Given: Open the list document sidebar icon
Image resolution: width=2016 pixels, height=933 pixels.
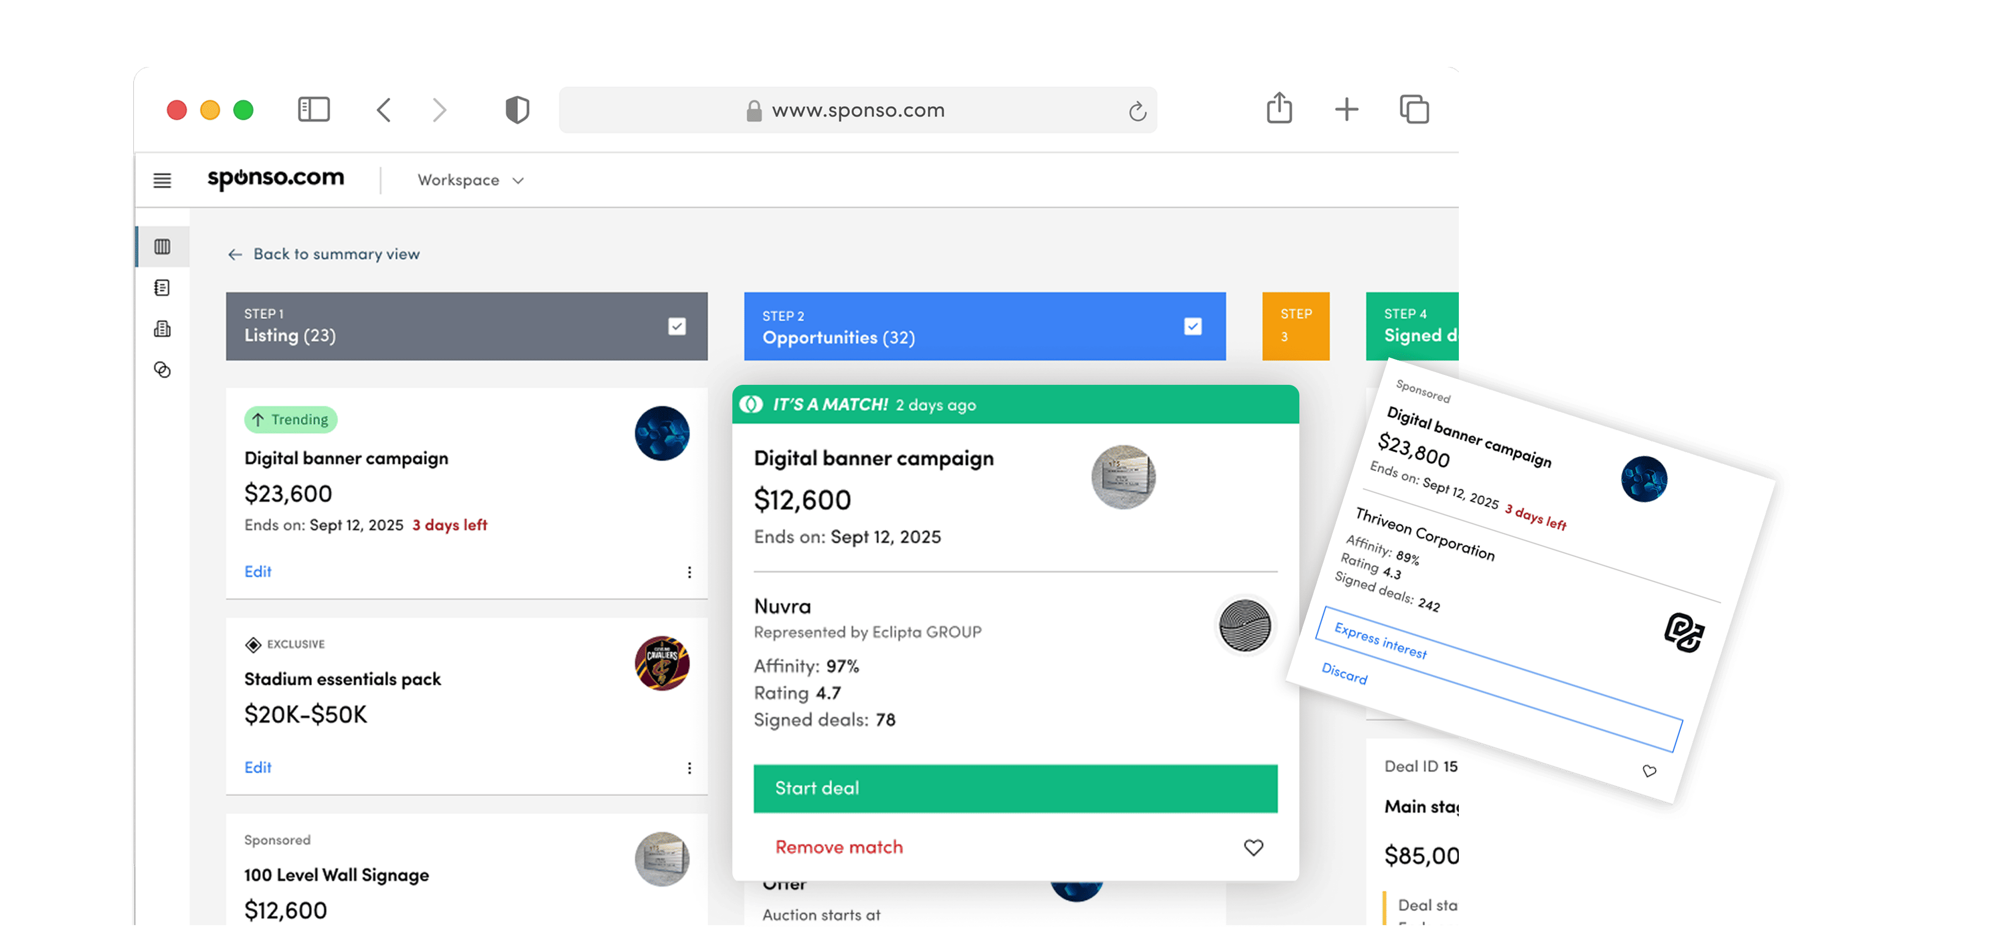Looking at the screenshot, I should point(162,288).
